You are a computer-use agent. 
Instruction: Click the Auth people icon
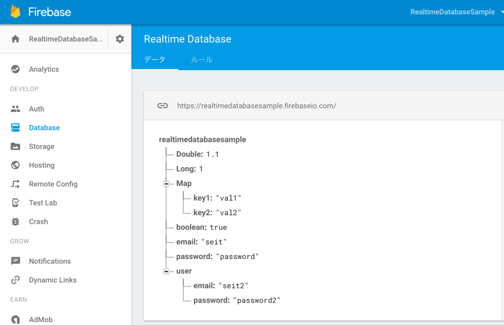point(15,109)
